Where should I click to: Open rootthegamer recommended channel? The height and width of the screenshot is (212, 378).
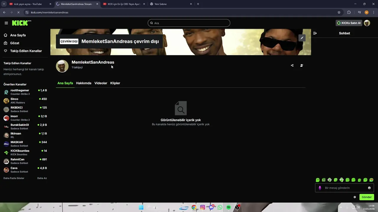[x=25, y=92]
